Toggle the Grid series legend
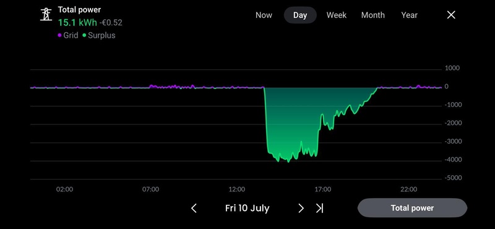The height and width of the screenshot is (229, 495). tap(68, 35)
